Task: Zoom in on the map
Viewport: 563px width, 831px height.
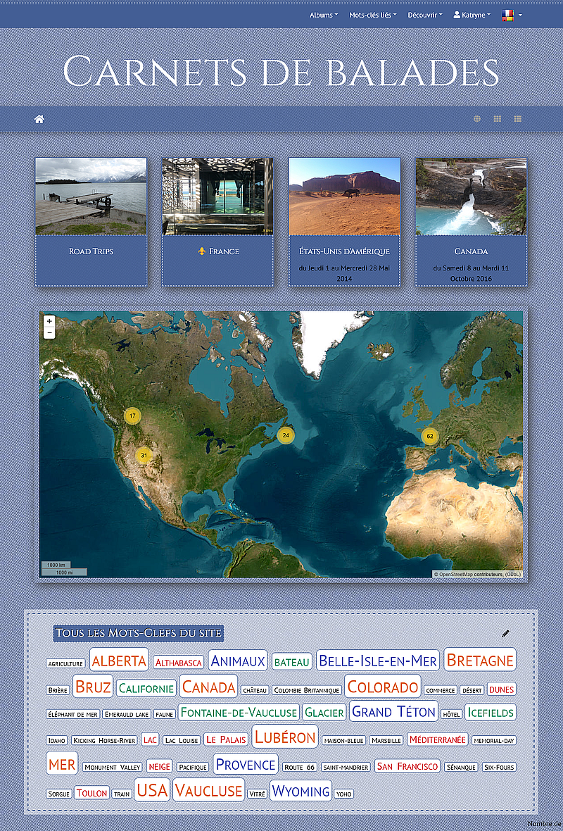Action: (49, 321)
